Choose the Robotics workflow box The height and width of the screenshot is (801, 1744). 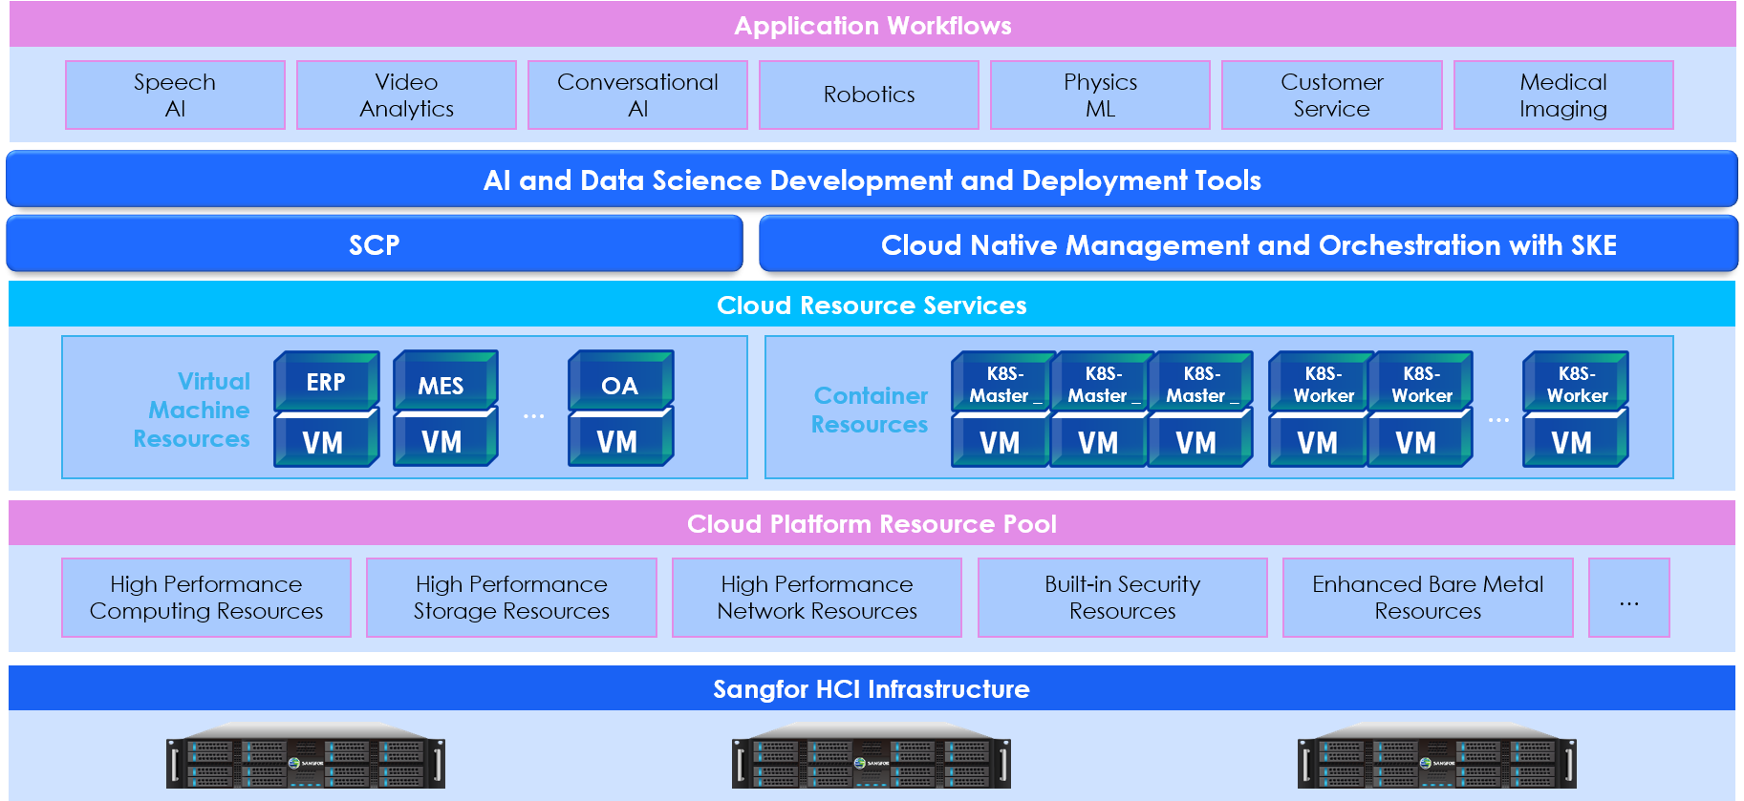pyautogui.click(x=869, y=95)
